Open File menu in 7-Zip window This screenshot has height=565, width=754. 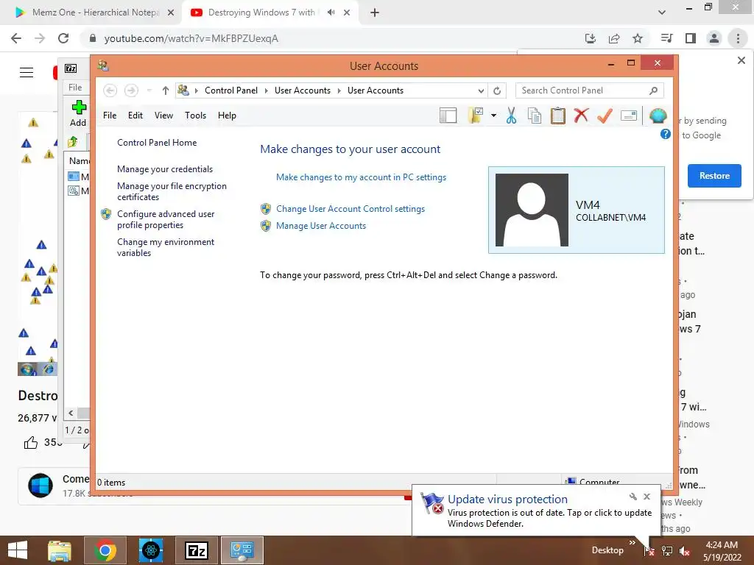point(75,88)
